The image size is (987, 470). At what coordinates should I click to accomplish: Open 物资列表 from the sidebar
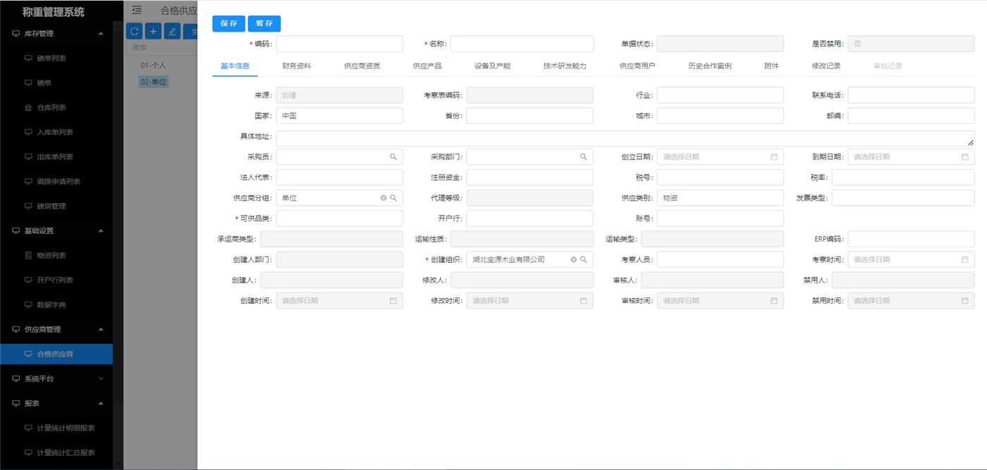(x=51, y=255)
